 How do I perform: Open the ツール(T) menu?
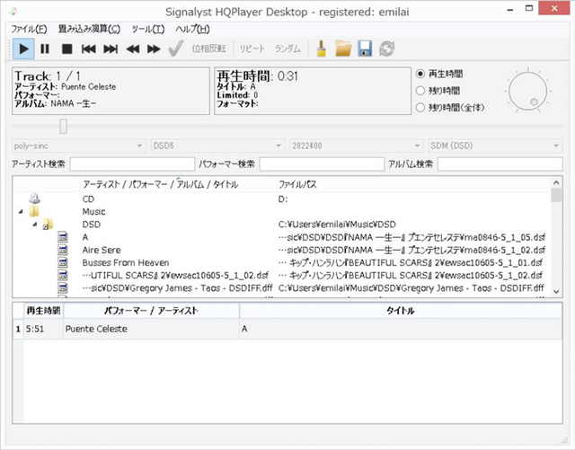[x=146, y=29]
